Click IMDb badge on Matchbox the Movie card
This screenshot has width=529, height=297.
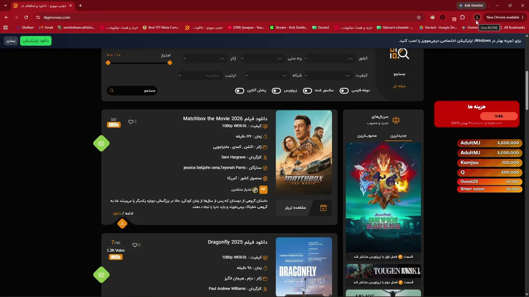click(x=114, y=125)
